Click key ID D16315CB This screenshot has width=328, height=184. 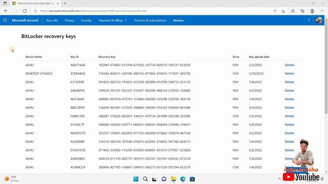tap(77, 150)
